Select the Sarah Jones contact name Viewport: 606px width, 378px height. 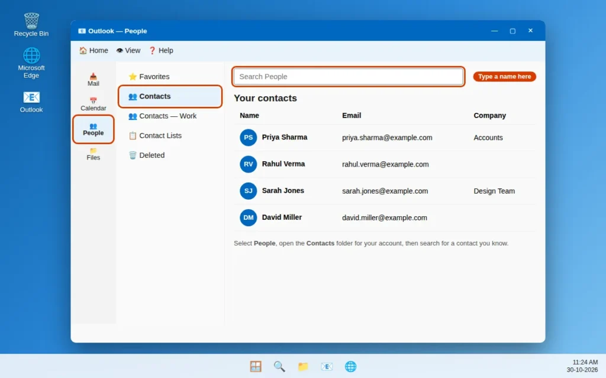(x=283, y=191)
